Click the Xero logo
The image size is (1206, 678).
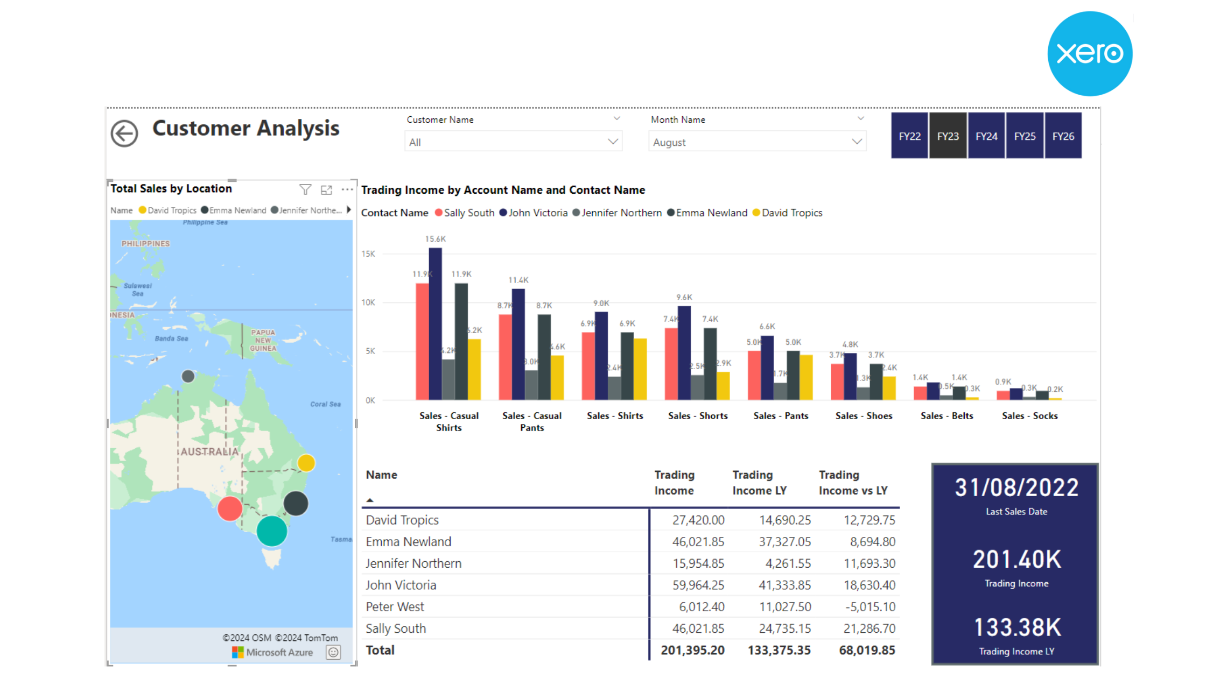pos(1091,54)
